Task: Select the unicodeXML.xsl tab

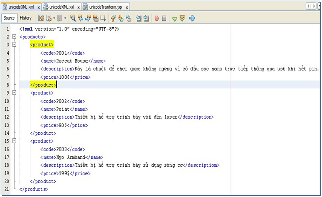Action: (x=61, y=7)
